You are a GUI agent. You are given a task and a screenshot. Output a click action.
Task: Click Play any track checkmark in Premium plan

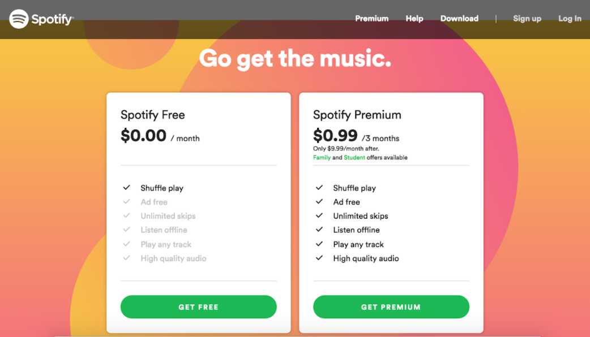pyautogui.click(x=319, y=244)
